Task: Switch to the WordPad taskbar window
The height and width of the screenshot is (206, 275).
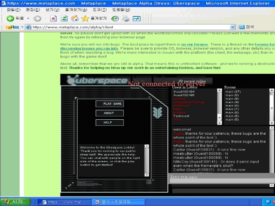Action: click(119, 202)
